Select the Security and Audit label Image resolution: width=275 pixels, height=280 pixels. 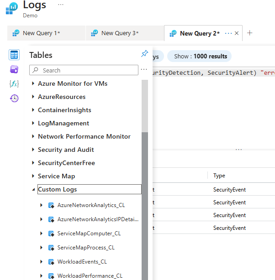(66, 150)
